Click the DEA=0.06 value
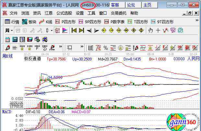The height and width of the screenshot is (131, 201). click(x=57, y=112)
